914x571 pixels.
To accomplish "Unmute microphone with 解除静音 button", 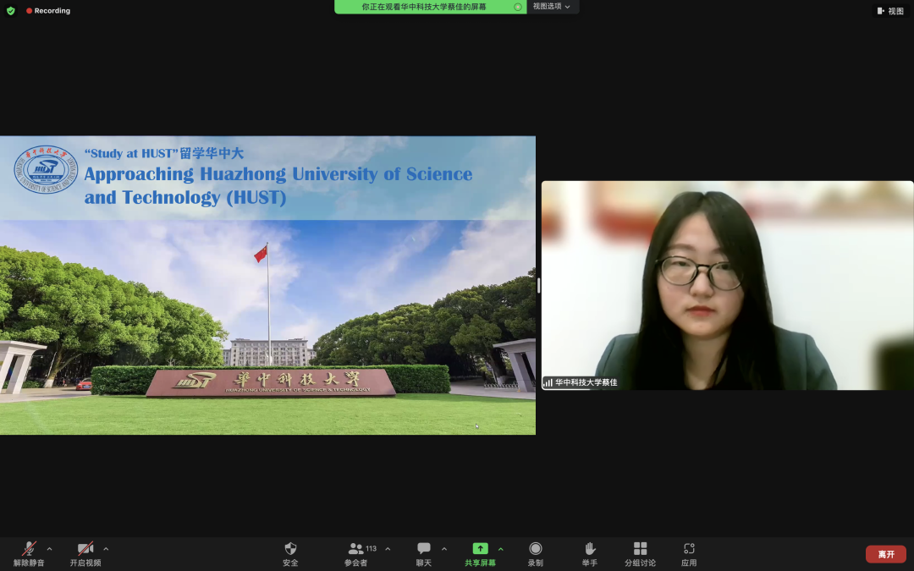I will click(x=29, y=553).
